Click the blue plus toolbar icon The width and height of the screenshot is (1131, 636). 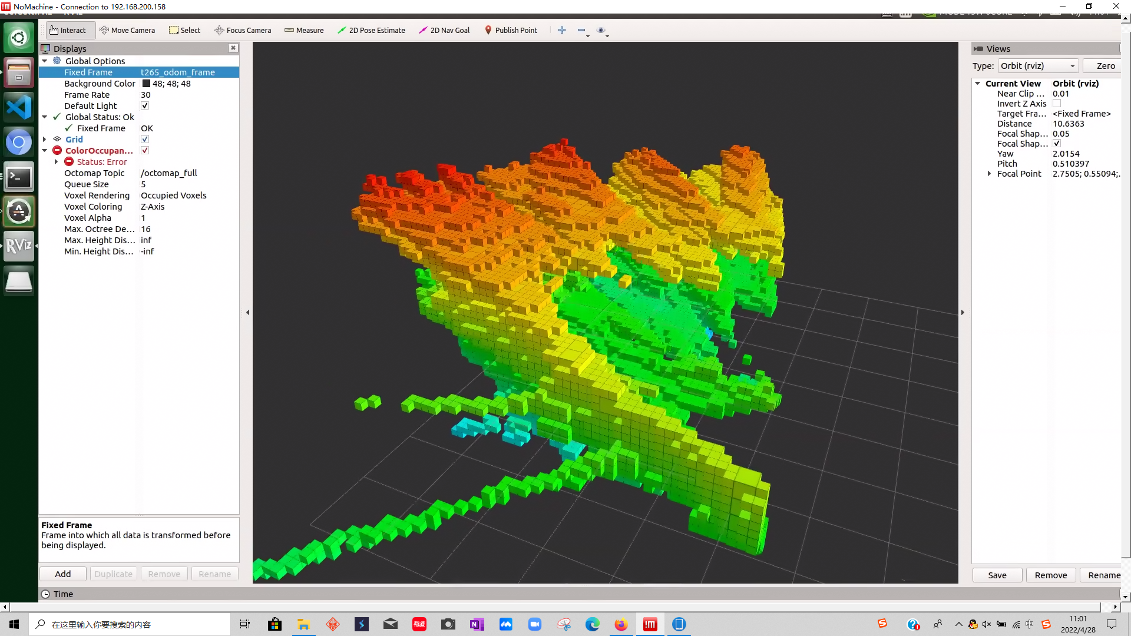(562, 30)
